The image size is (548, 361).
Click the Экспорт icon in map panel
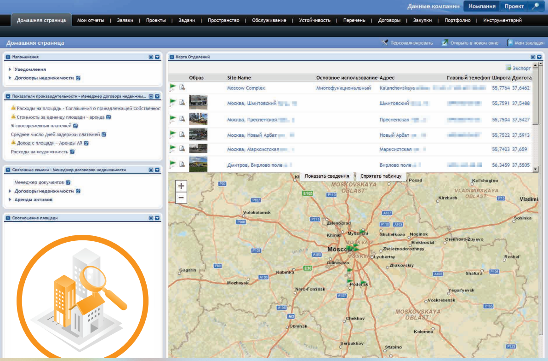[508, 68]
